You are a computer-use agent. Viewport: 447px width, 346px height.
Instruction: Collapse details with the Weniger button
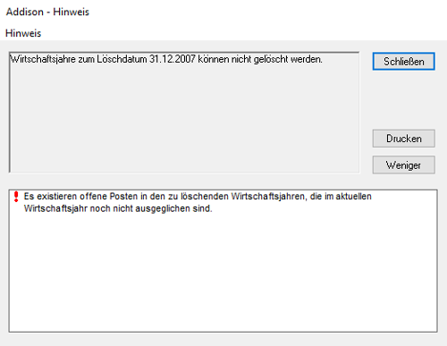[x=403, y=165]
